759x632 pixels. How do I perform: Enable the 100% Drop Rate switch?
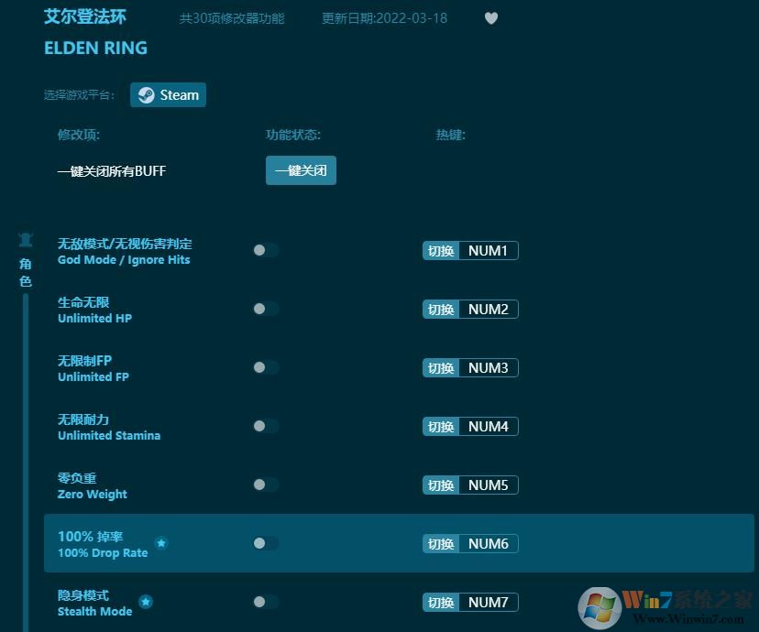click(x=265, y=543)
